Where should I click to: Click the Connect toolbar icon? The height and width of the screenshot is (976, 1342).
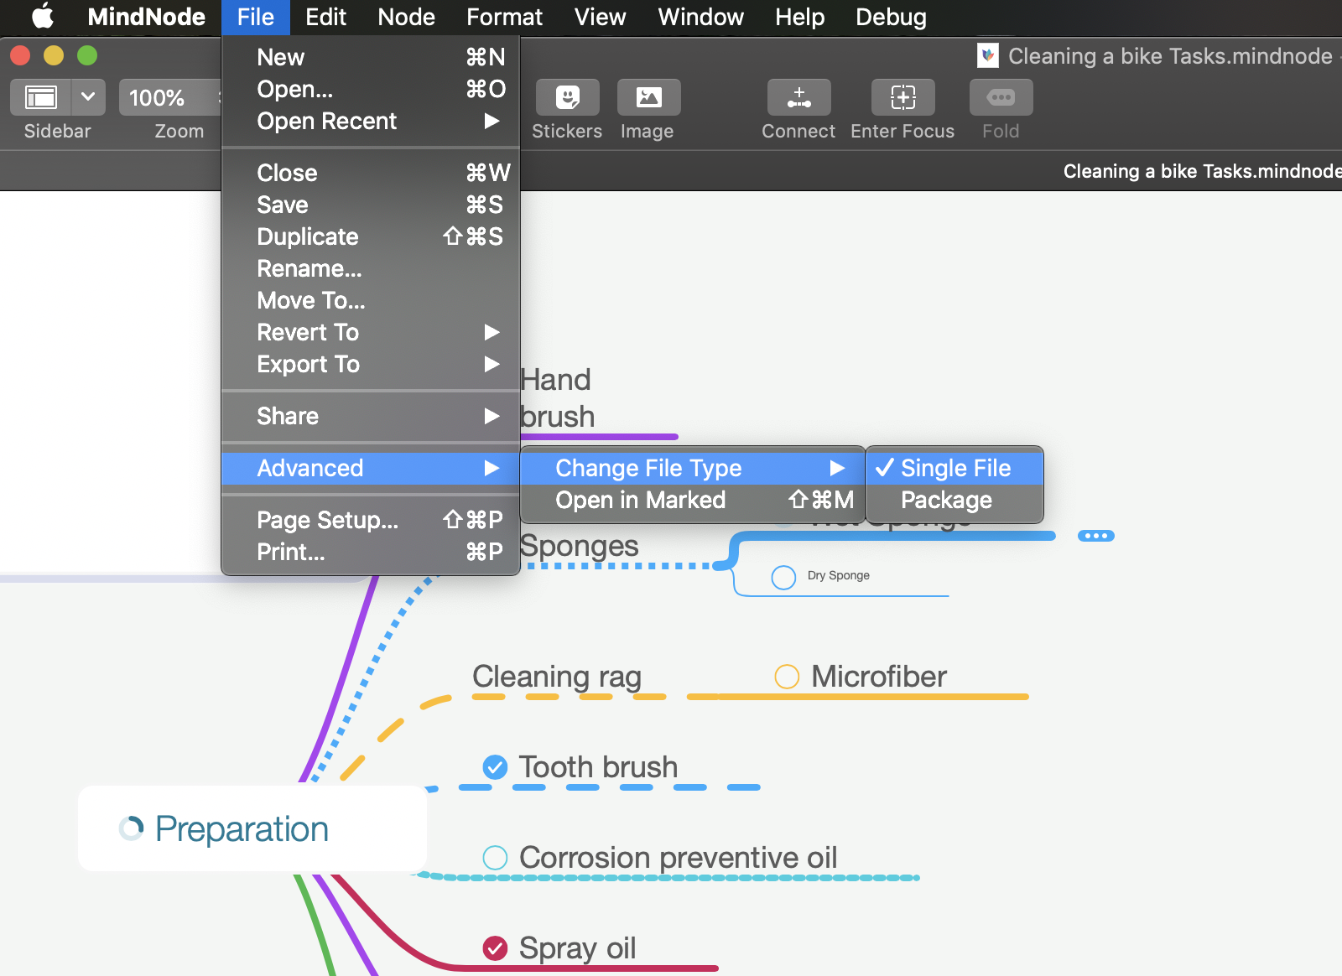[798, 97]
